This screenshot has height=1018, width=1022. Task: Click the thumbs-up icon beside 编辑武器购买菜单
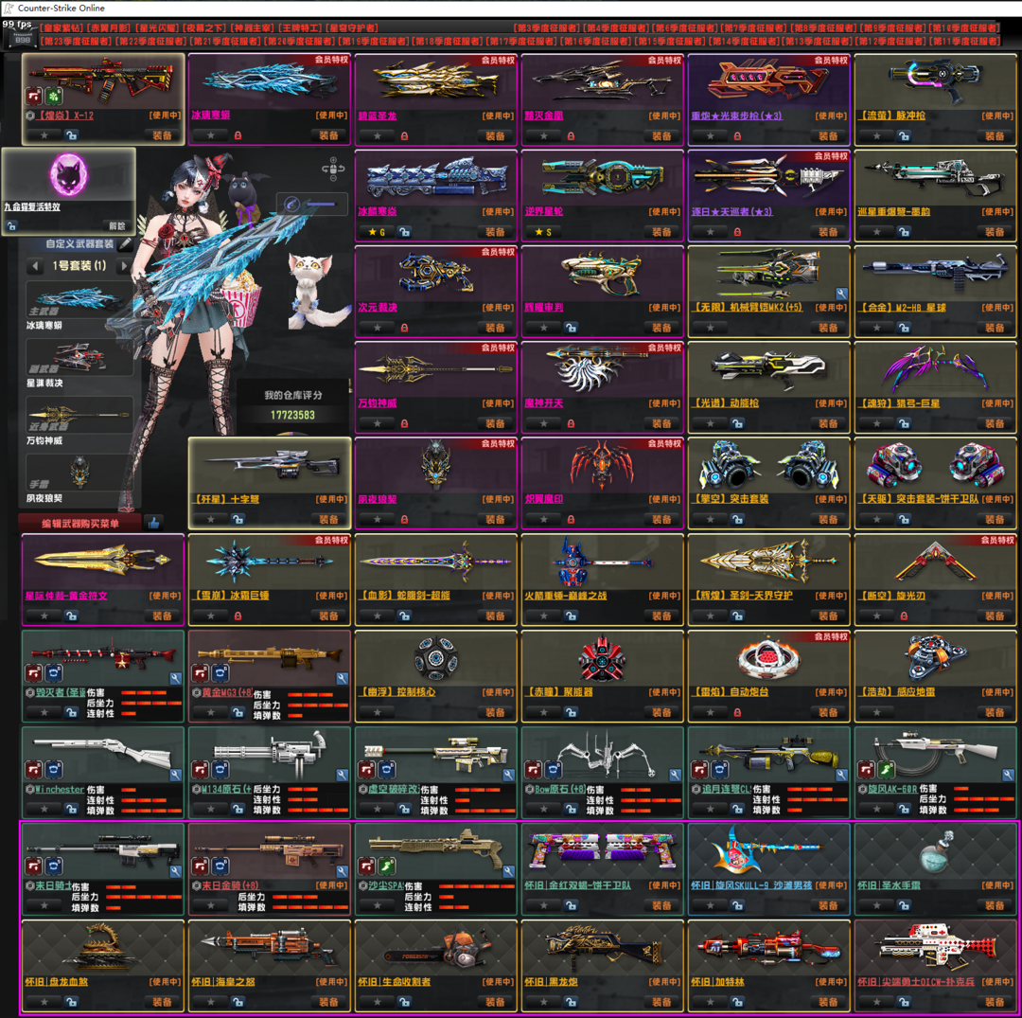[x=153, y=523]
